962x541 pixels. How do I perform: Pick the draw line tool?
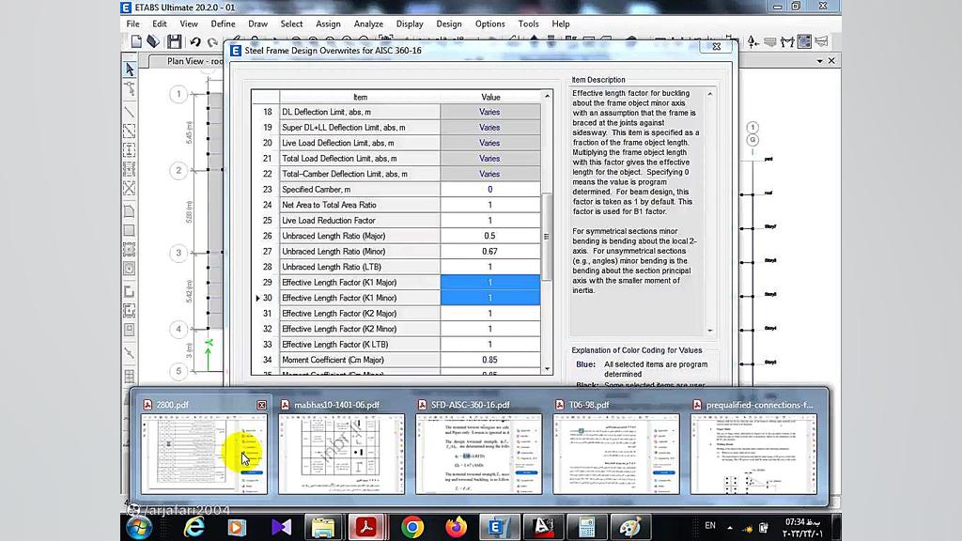click(130, 113)
